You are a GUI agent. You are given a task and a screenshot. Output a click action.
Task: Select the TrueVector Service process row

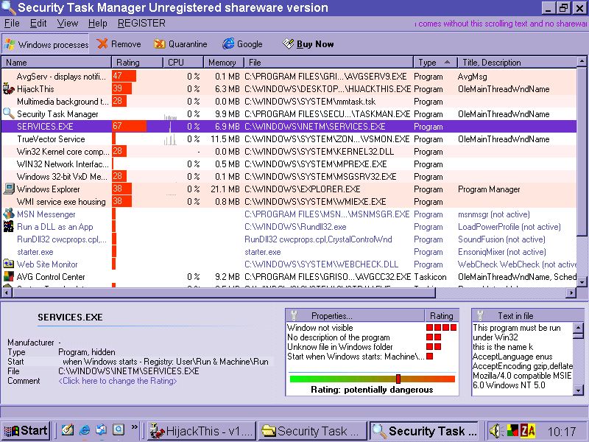[289, 139]
